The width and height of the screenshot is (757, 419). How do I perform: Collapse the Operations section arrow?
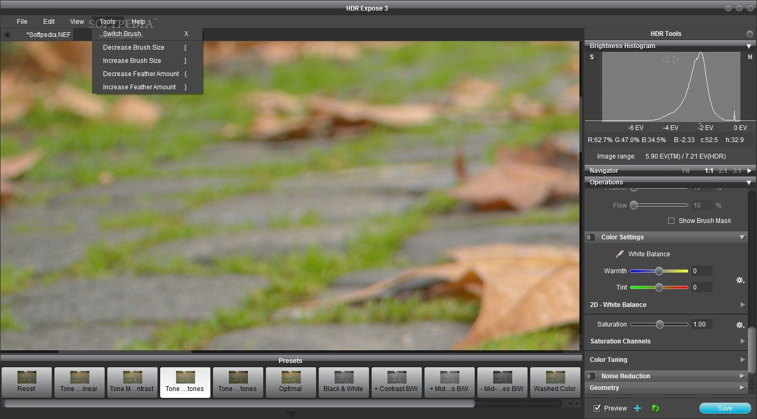749,182
